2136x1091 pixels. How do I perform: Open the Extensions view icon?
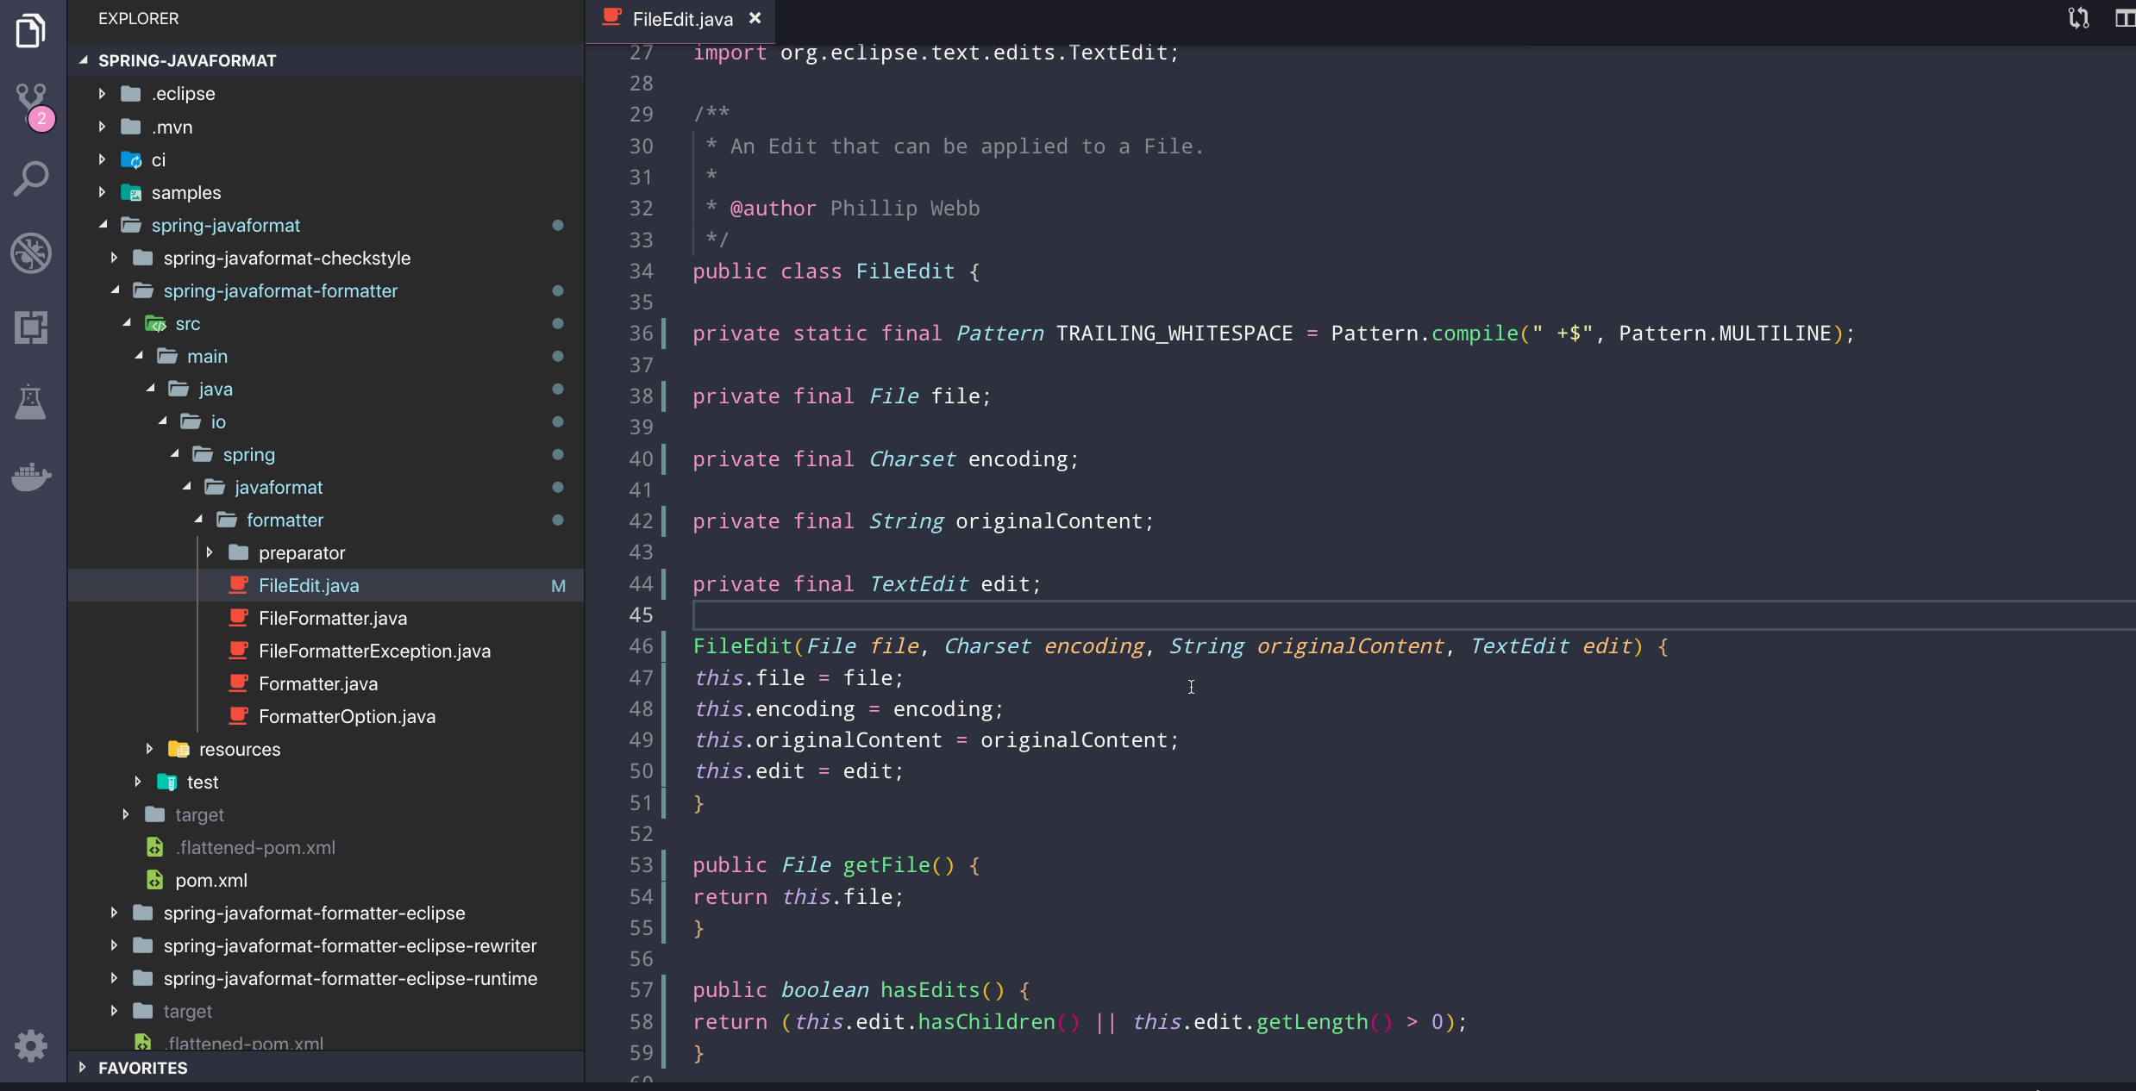[x=32, y=327]
